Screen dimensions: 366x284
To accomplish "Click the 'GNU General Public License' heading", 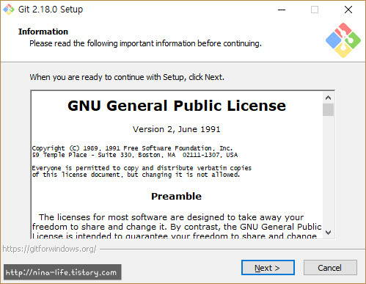I will [x=177, y=106].
